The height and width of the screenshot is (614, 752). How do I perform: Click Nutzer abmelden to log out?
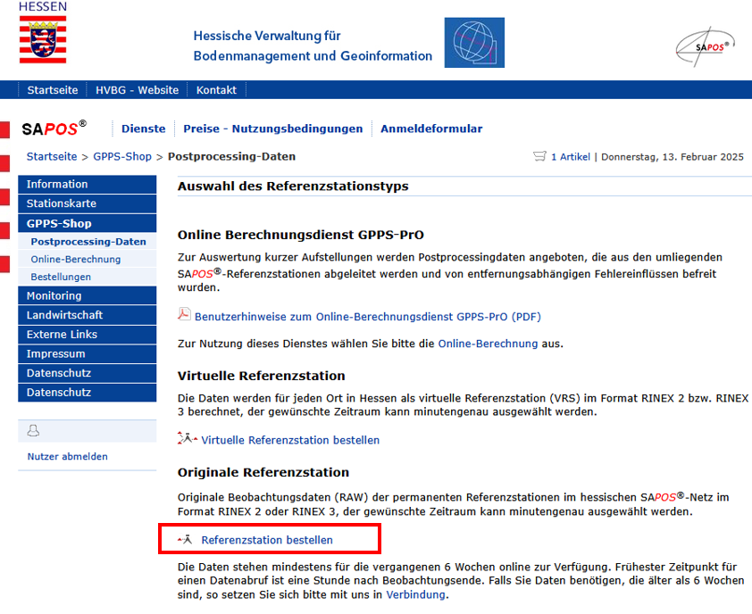point(68,456)
